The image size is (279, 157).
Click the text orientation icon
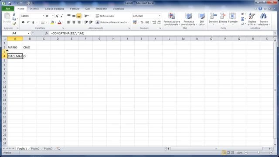pyautogui.click(x=86, y=16)
